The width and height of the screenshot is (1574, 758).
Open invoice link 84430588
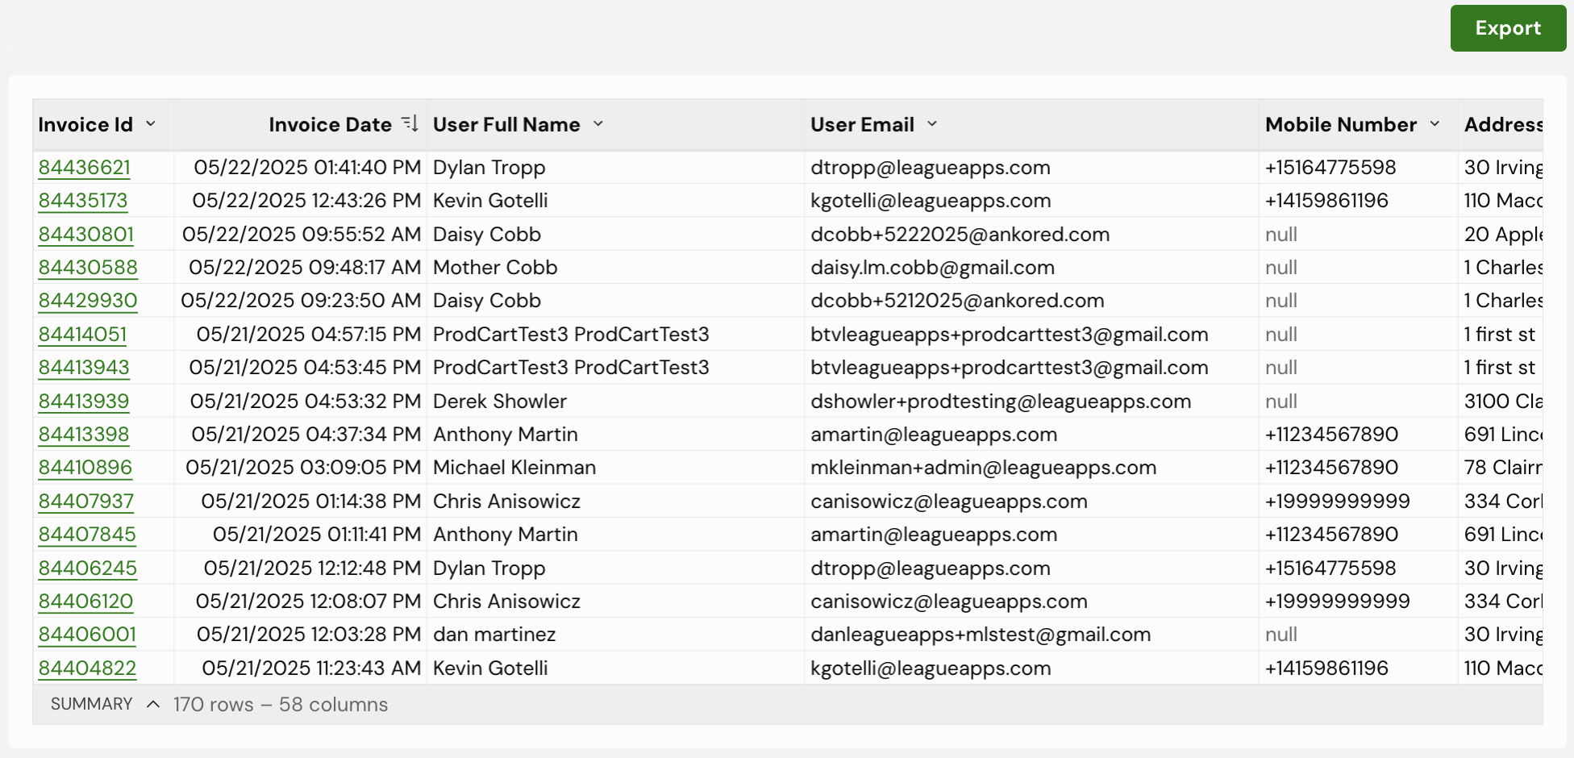click(x=88, y=267)
